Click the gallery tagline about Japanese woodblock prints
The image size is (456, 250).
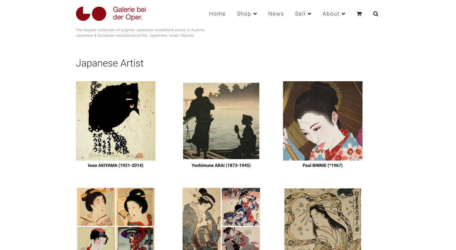tap(140, 30)
